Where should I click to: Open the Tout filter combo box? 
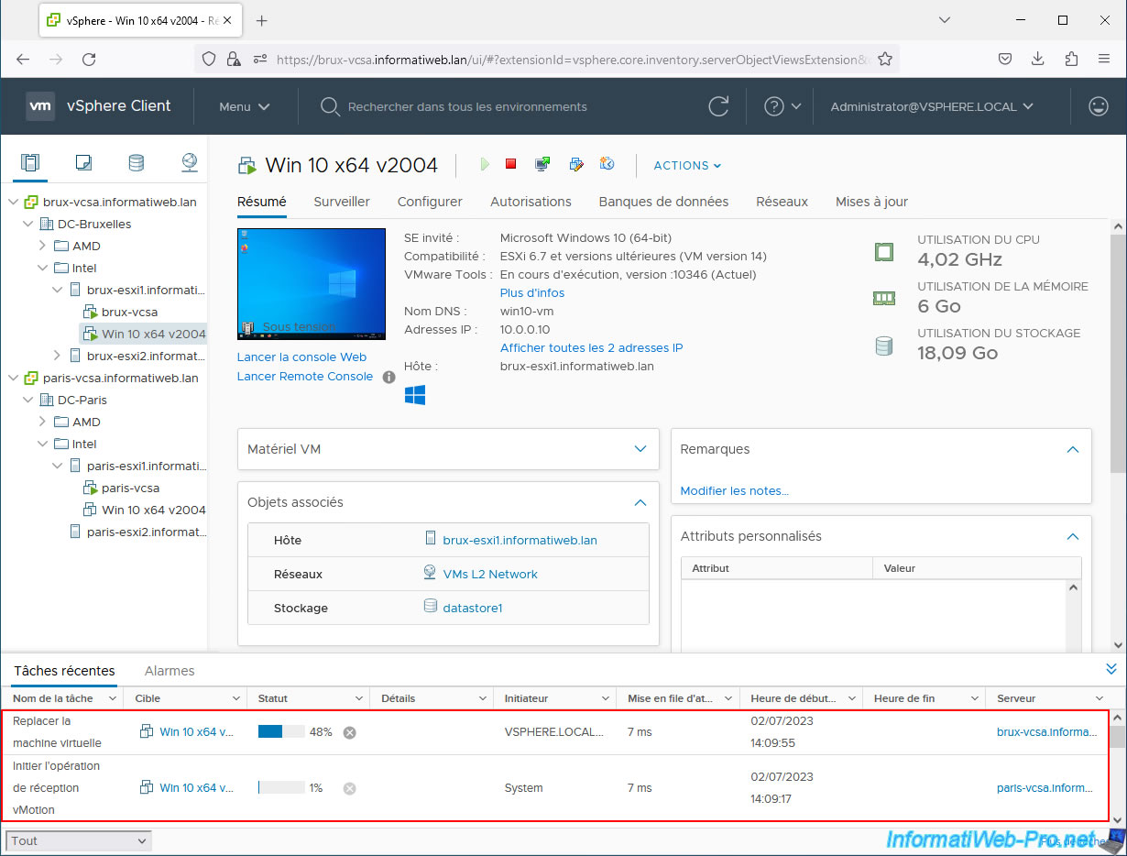79,840
